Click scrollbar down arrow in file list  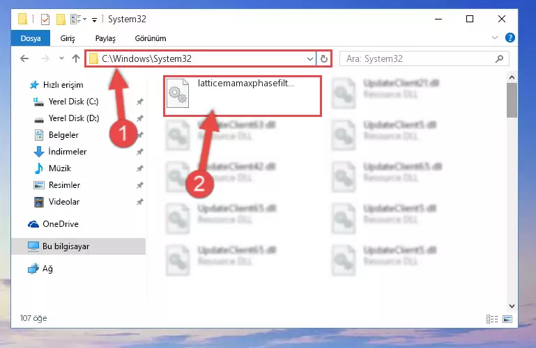[x=512, y=306]
